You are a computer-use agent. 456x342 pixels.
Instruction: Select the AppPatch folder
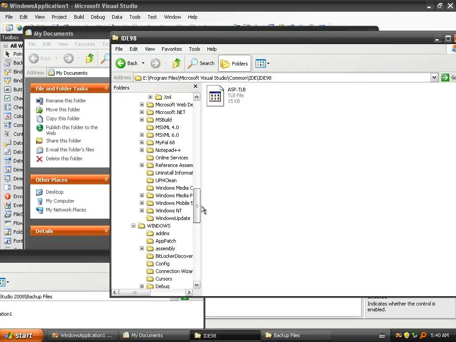coord(161,241)
